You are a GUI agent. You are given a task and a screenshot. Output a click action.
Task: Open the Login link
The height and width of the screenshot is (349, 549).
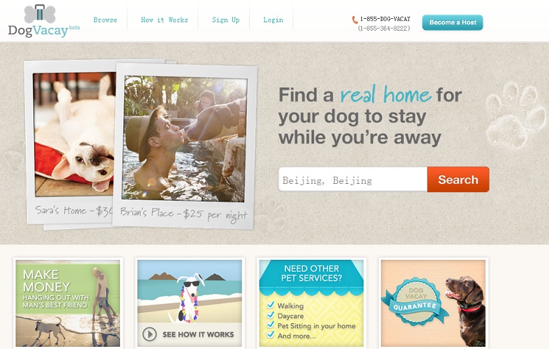tap(273, 20)
